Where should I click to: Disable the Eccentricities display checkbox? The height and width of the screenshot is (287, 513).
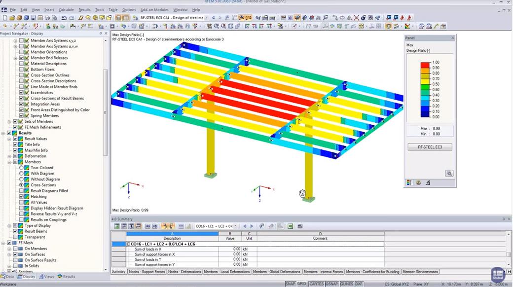point(21,92)
